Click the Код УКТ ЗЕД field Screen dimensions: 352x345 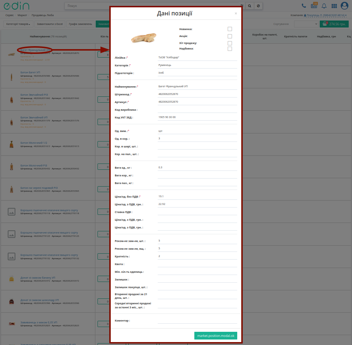[x=197, y=117]
